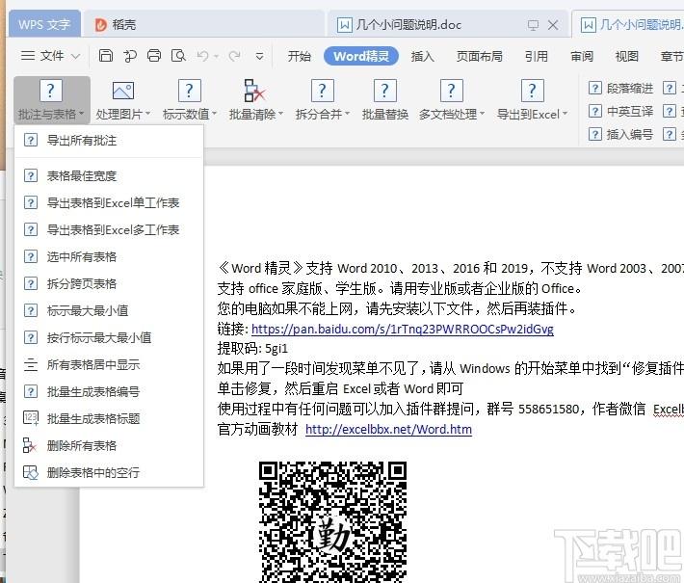The image size is (684, 583).
Task: Open the 处理图片 picture tool
Action: (x=123, y=99)
